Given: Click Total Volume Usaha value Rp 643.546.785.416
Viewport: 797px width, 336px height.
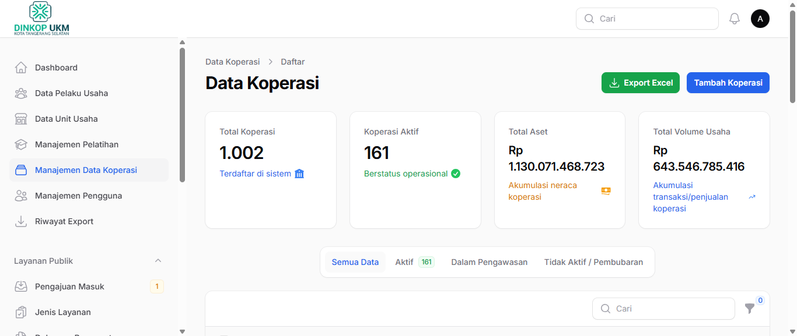Looking at the screenshot, I should 699,158.
